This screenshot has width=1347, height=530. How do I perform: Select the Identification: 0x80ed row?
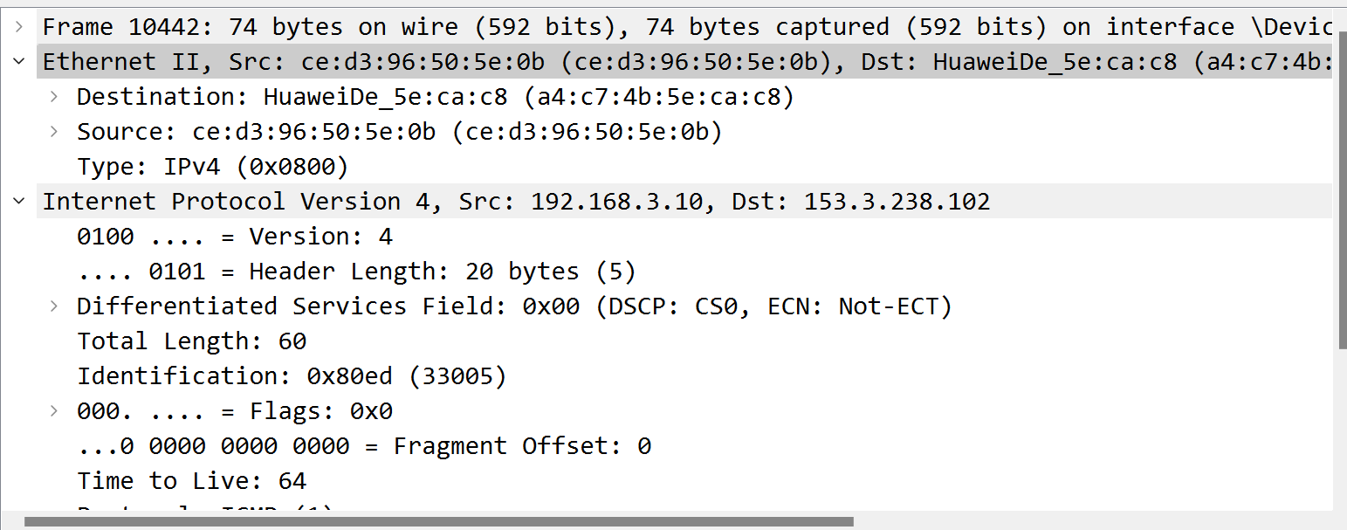click(292, 376)
